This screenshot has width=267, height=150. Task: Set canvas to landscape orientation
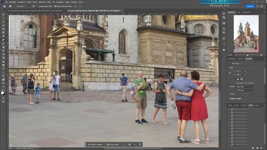pos(242,79)
